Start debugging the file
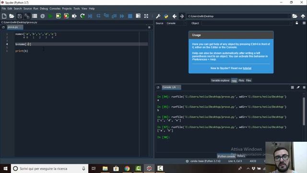This screenshot has height=173, width=307. [90, 16]
